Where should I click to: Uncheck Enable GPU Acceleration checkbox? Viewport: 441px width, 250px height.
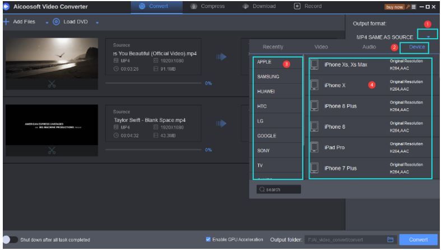208,239
